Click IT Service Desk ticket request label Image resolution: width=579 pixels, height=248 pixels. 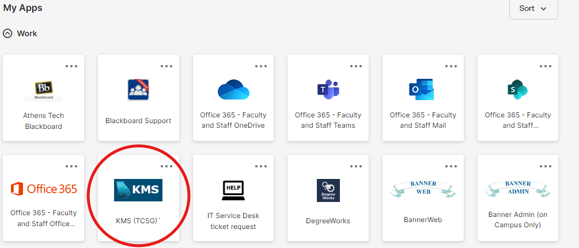(x=233, y=221)
